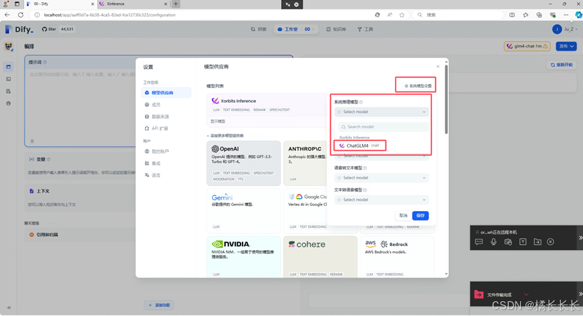
Task: Click the browser back arrow
Action: pos(7,15)
